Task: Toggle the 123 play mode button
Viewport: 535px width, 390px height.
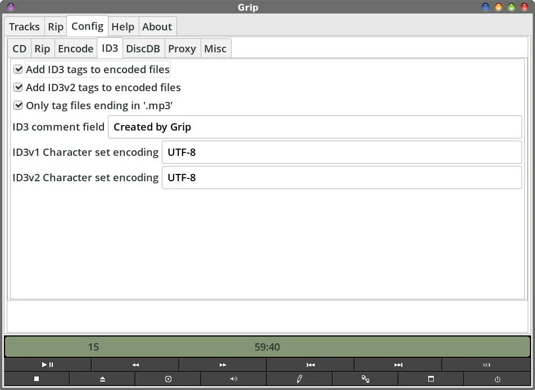Action: pyautogui.click(x=487, y=365)
